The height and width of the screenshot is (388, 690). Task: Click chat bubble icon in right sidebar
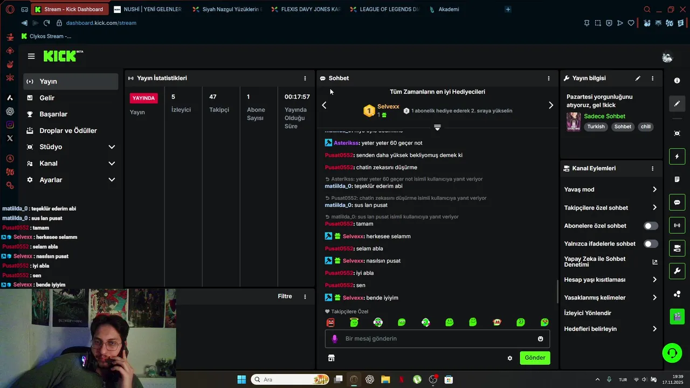tap(677, 203)
